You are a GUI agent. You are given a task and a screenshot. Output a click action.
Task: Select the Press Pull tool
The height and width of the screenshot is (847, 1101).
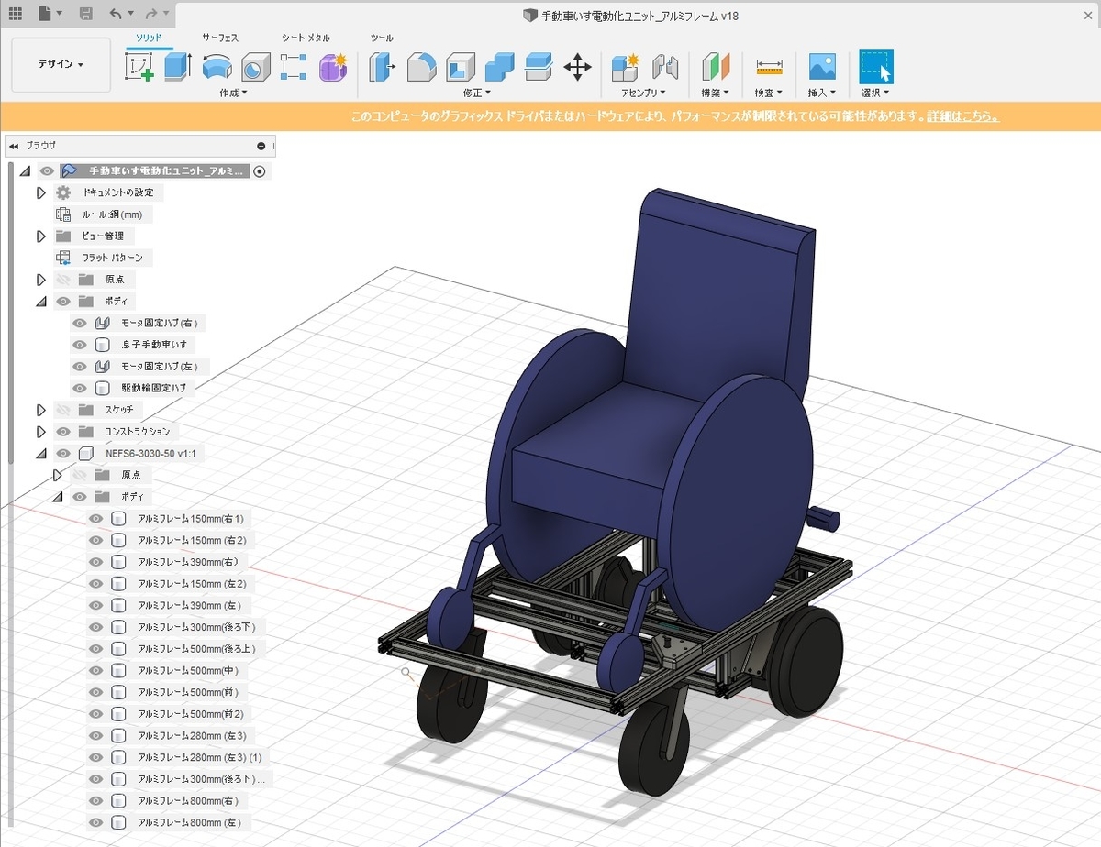pyautogui.click(x=383, y=67)
